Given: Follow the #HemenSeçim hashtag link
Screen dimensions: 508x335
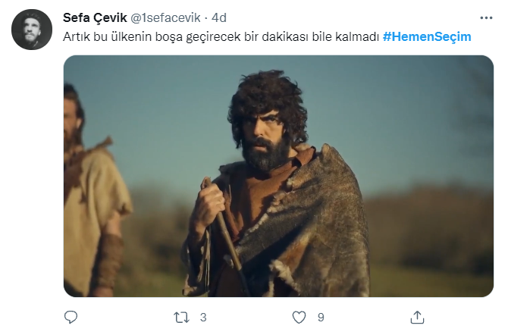Looking at the screenshot, I should [427, 36].
